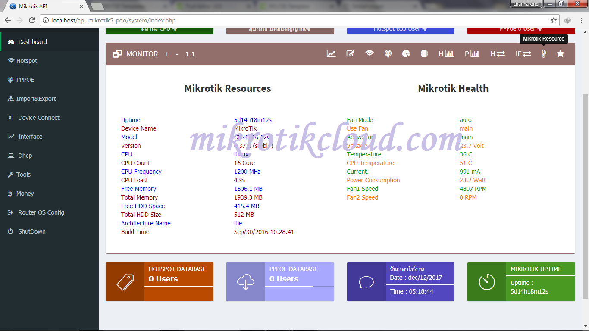Go to Dashboard in sidebar
The image size is (589, 331).
50,42
